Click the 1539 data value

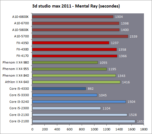pyautogui.click(x=133, y=36)
